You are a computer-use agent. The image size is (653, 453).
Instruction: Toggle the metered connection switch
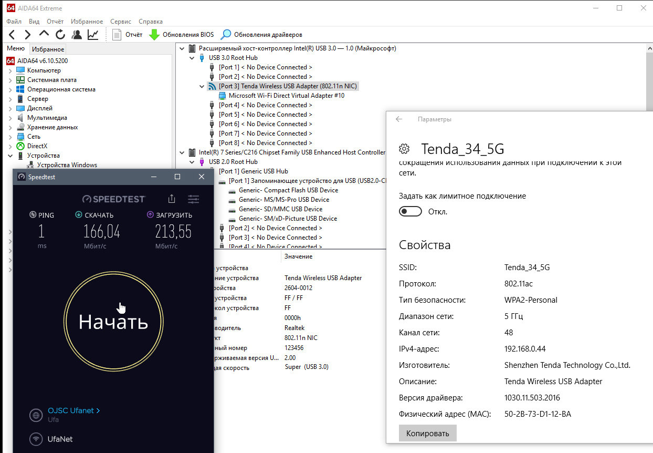coord(410,211)
